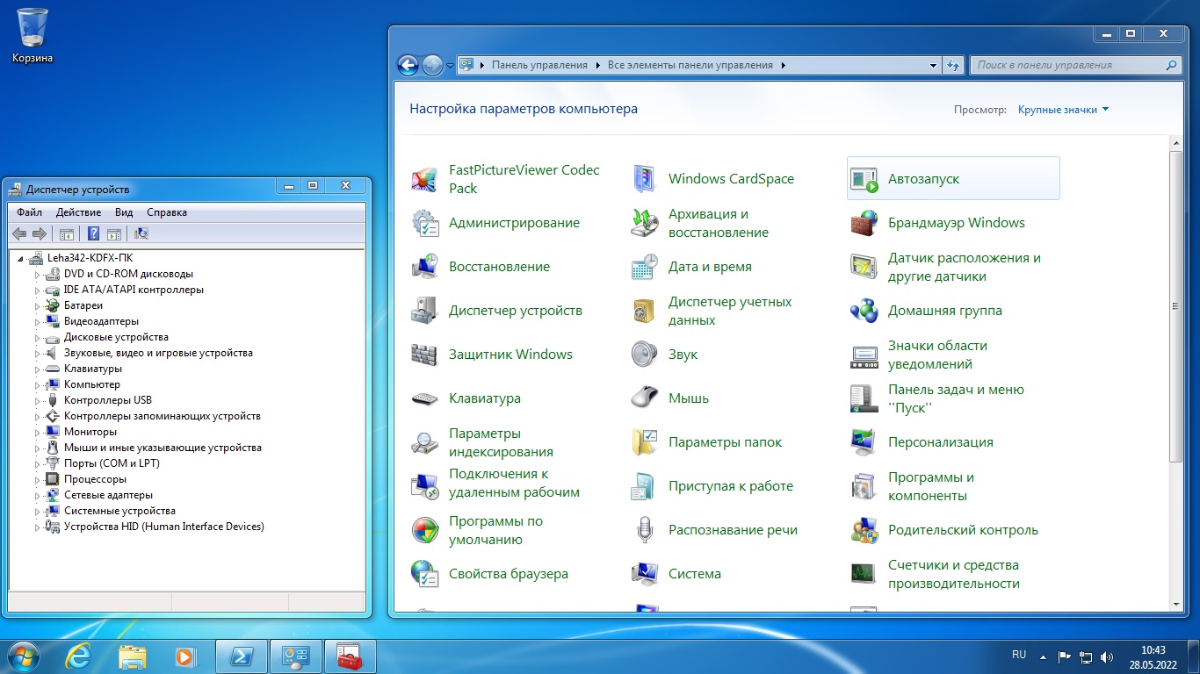Screen dimensions: 1200x674
Task: Open the Действие menu in Device Manager
Action: [78, 212]
